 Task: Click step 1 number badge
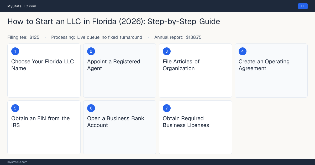(15, 51)
